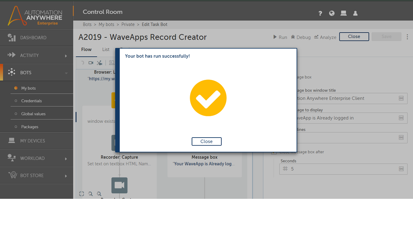This screenshot has width=413, height=232.
Task: Run the bot from the header
Action: pos(280,37)
